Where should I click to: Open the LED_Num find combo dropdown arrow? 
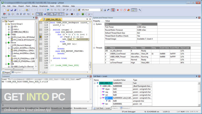click(102, 10)
